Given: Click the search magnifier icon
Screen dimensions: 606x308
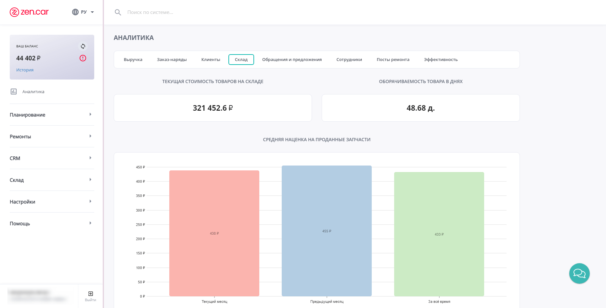Looking at the screenshot, I should tap(118, 12).
